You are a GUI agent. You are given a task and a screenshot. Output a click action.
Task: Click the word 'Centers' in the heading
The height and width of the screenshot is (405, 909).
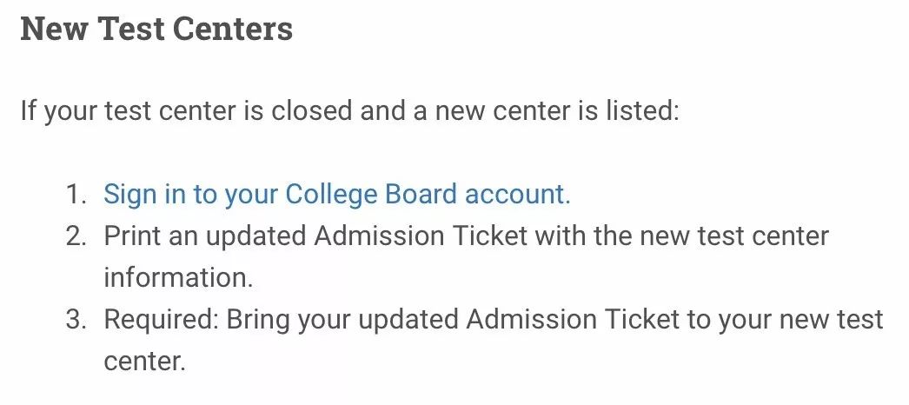pyautogui.click(x=233, y=29)
